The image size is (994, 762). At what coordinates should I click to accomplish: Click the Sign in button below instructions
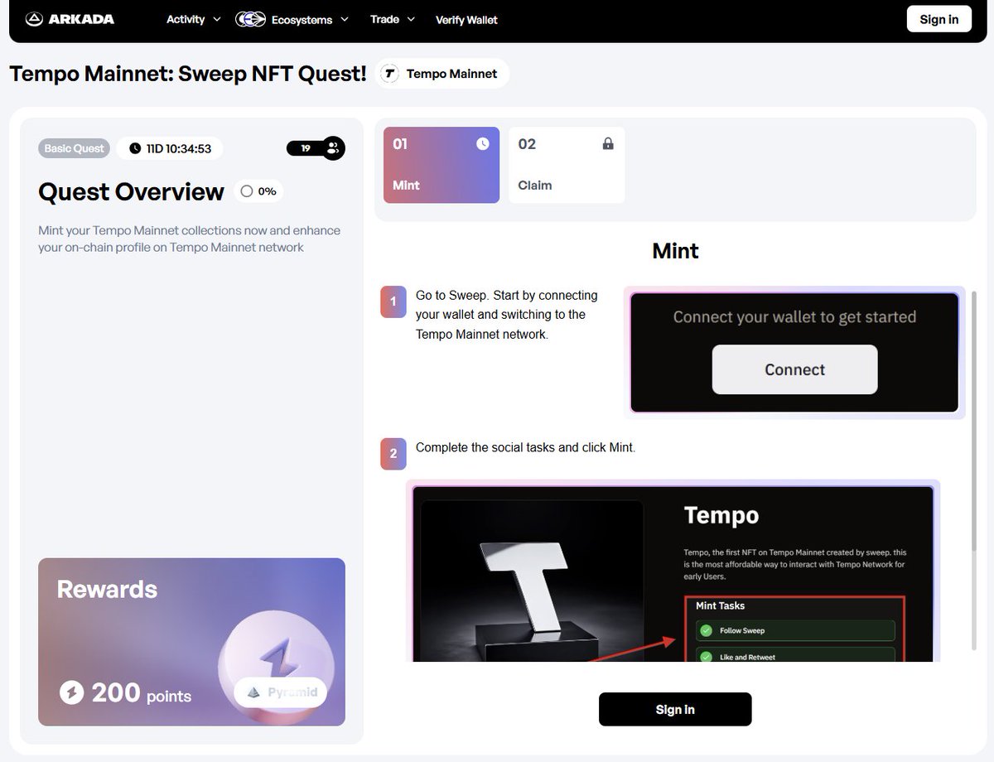coord(675,709)
